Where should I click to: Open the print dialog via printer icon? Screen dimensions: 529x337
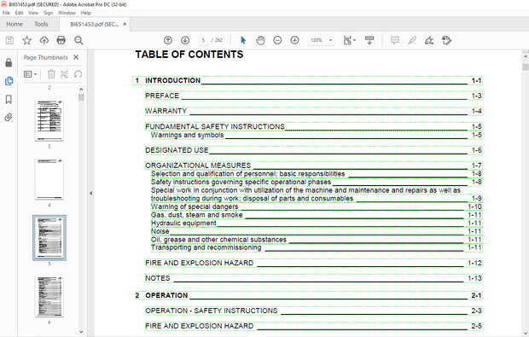61,40
